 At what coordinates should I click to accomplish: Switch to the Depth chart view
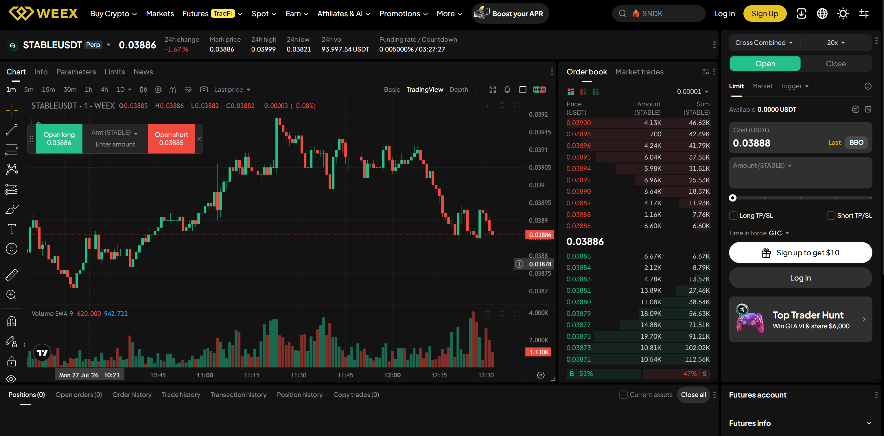(x=458, y=90)
